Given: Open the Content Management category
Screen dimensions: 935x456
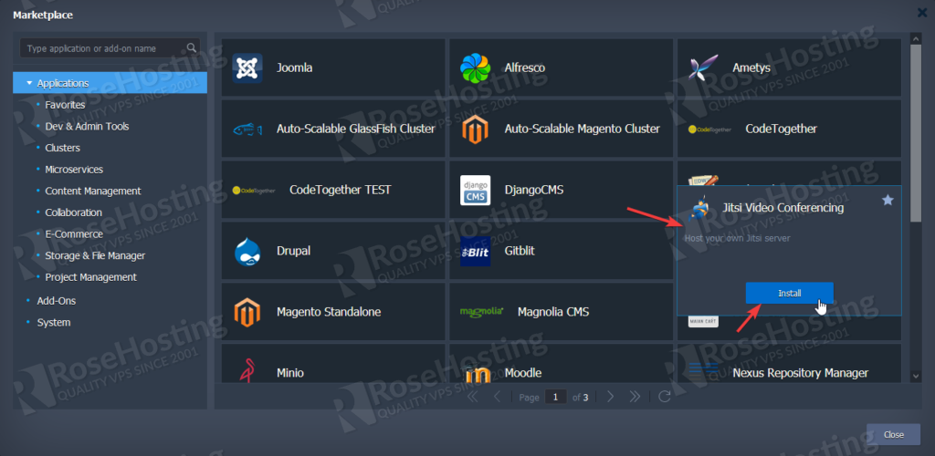Looking at the screenshot, I should [x=93, y=192].
